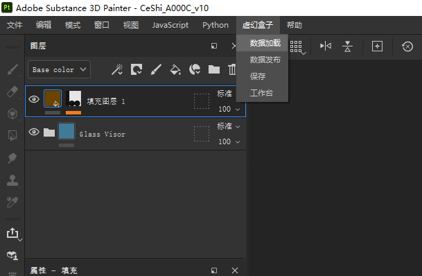Open the grid display options icon
The image size is (422, 276).
pos(297,47)
